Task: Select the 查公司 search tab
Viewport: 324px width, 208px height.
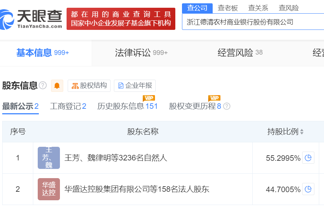Action: coord(197,8)
